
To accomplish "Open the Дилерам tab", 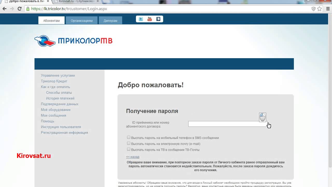I will [110, 21].
